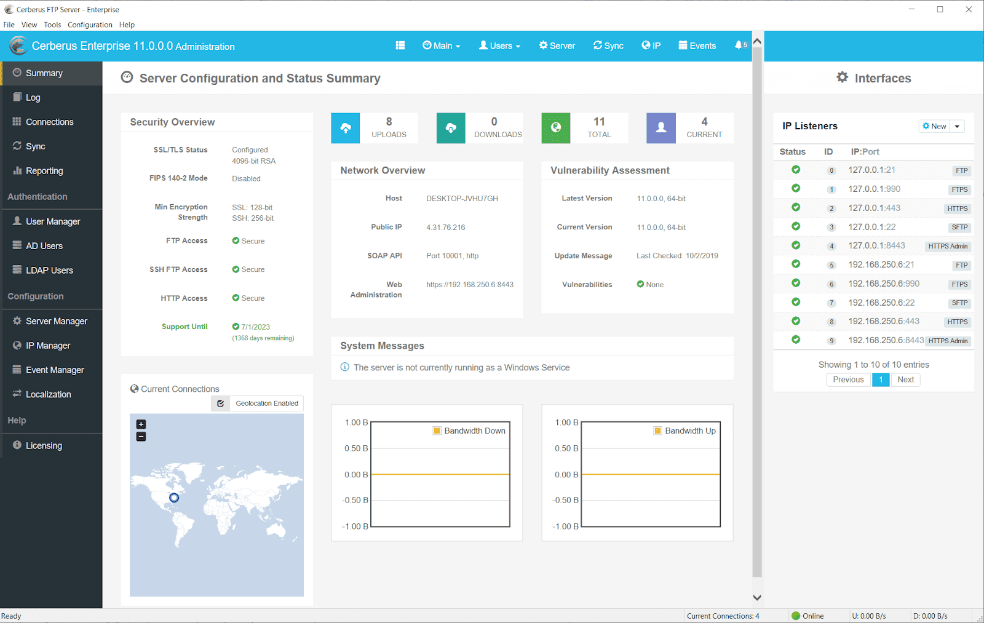Click the Next page button
Screen dimensions: 984x623
coord(905,379)
